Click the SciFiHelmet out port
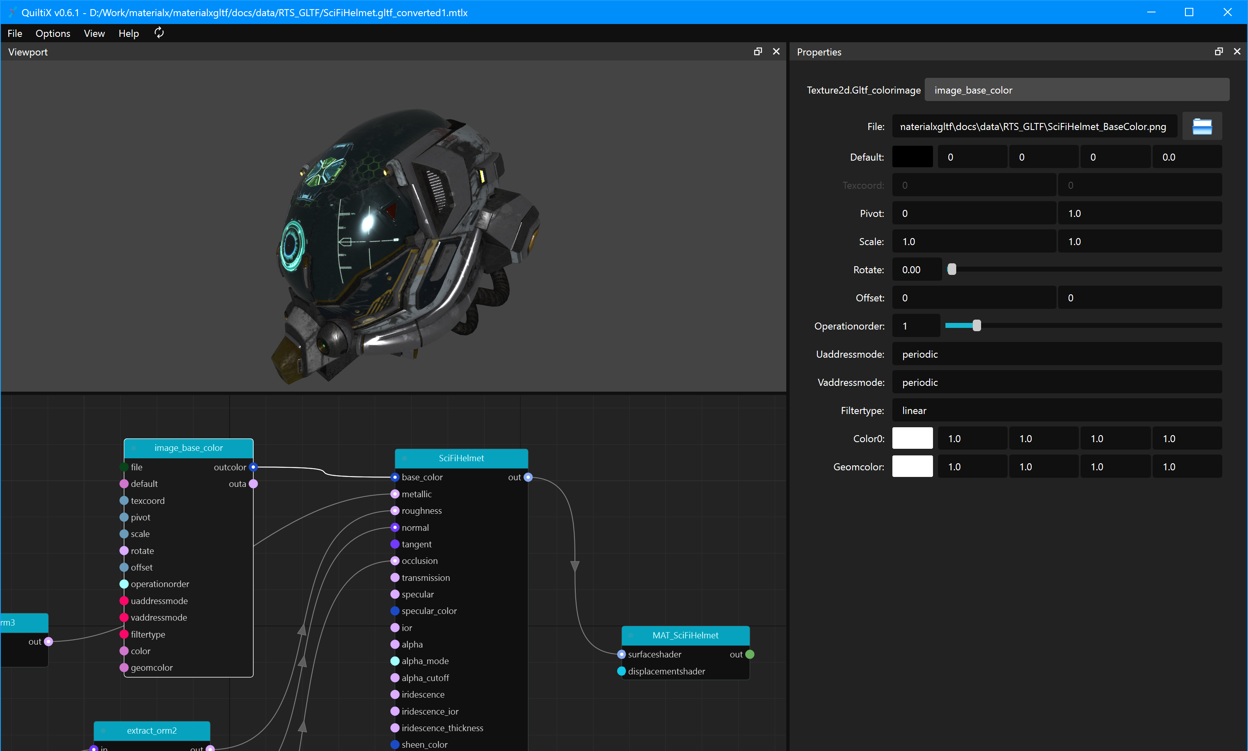The image size is (1248, 751). [528, 477]
